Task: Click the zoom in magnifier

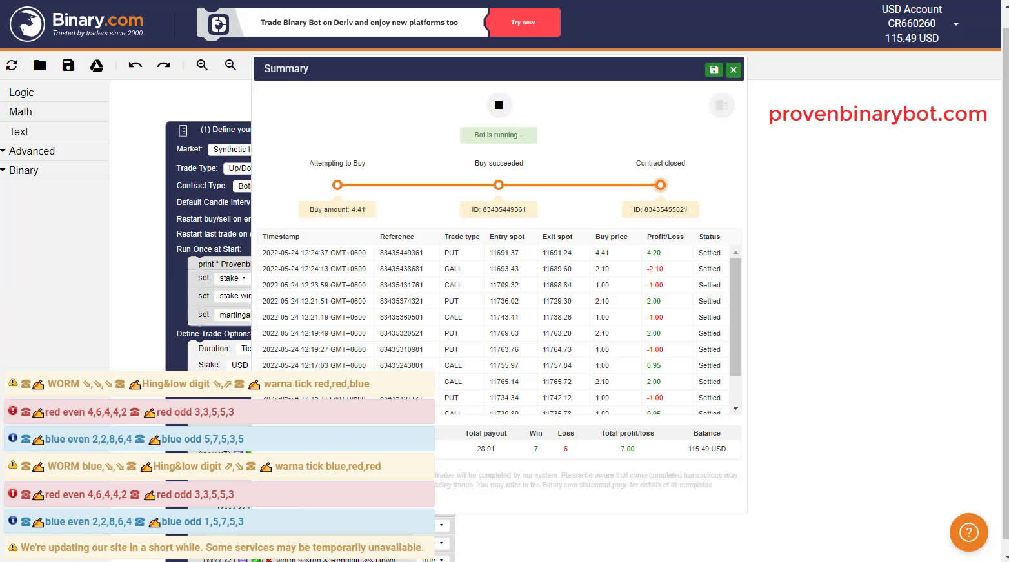Action: [x=202, y=65]
